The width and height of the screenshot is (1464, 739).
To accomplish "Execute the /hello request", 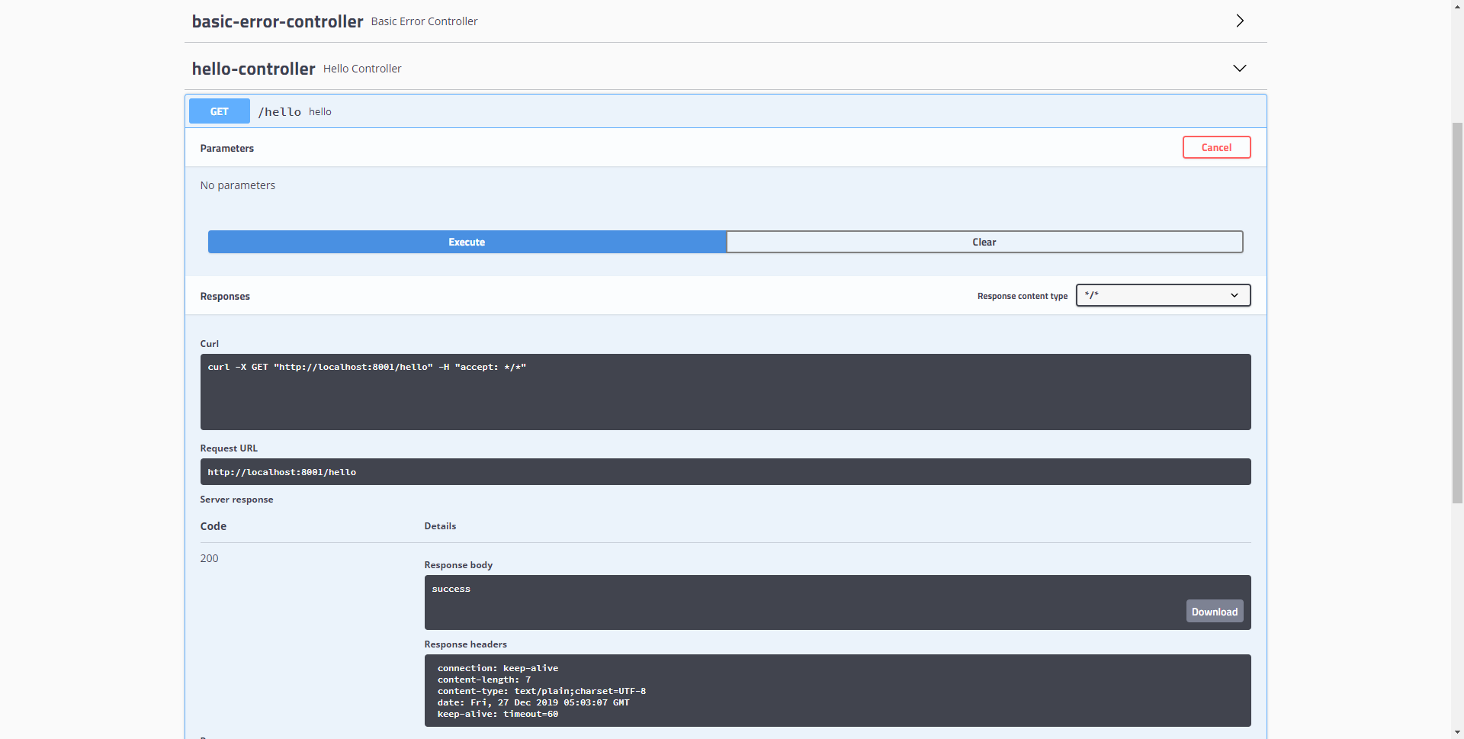I will point(467,242).
